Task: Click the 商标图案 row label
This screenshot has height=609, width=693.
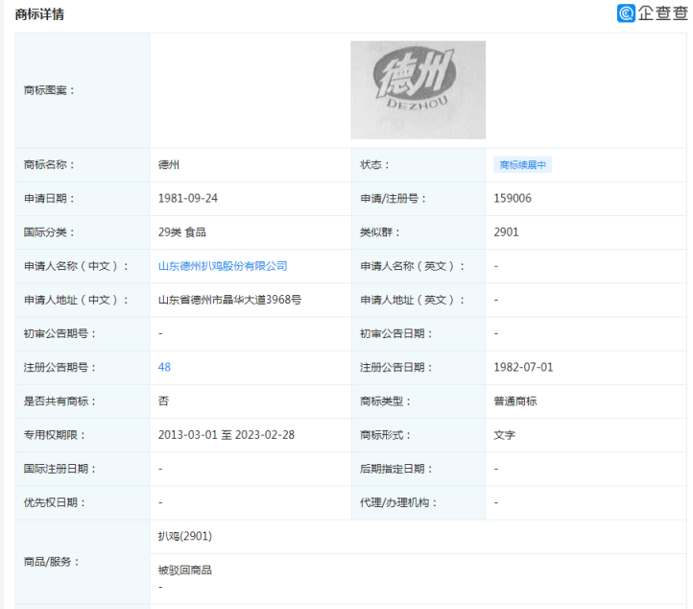Action: pos(49,90)
